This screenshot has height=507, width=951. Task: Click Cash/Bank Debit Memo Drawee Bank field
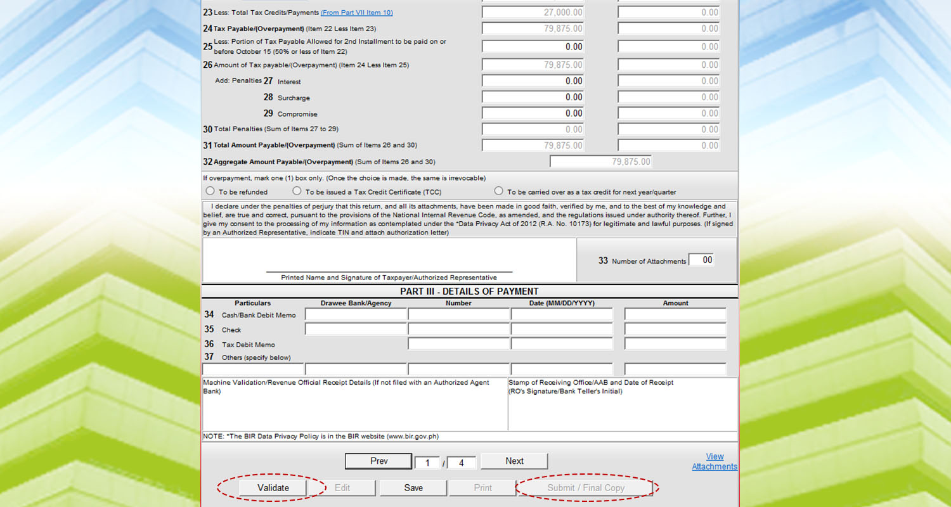[356, 314]
